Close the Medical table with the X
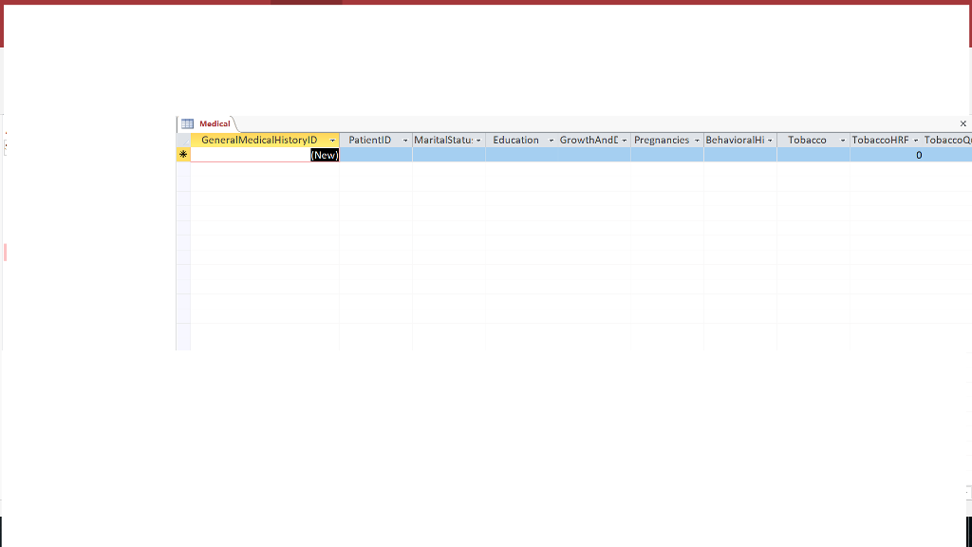 pos(963,123)
